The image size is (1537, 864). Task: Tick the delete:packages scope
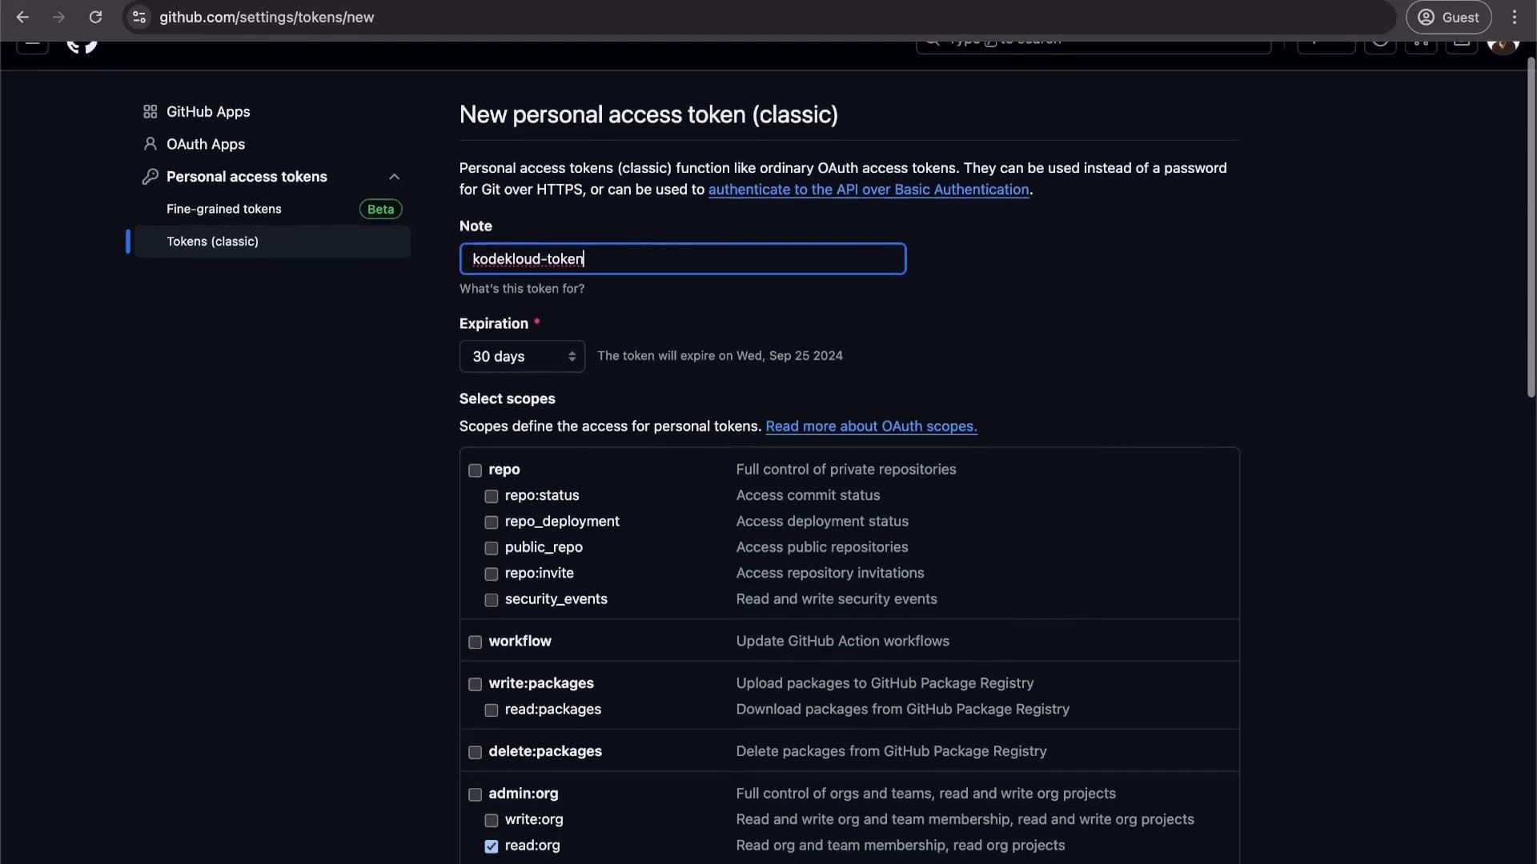(476, 753)
